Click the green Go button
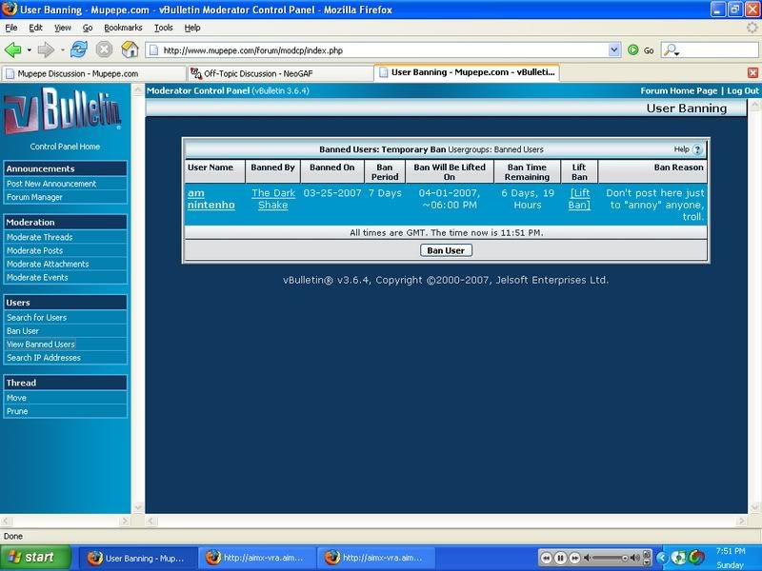This screenshot has height=571, width=762. pos(640,50)
